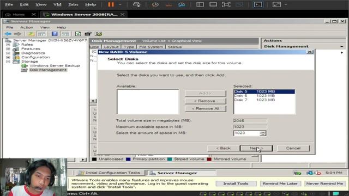Screen dimensions: 349x196
Task: Open the VMware console view icon
Action: point(258,4)
